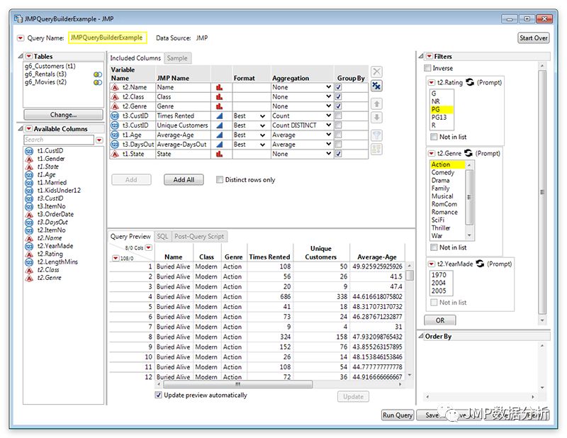The width and height of the screenshot is (567, 438).
Task: Click the order-by icon below funnel
Action: pyautogui.click(x=377, y=149)
